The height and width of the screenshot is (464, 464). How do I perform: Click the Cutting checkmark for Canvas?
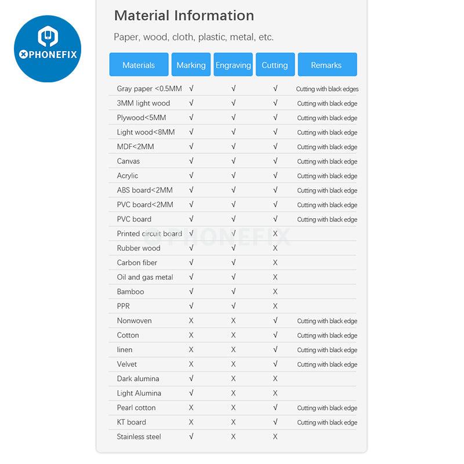pyautogui.click(x=275, y=161)
